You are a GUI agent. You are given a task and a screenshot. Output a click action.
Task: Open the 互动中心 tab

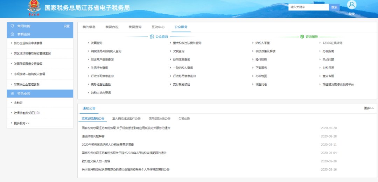point(158,27)
